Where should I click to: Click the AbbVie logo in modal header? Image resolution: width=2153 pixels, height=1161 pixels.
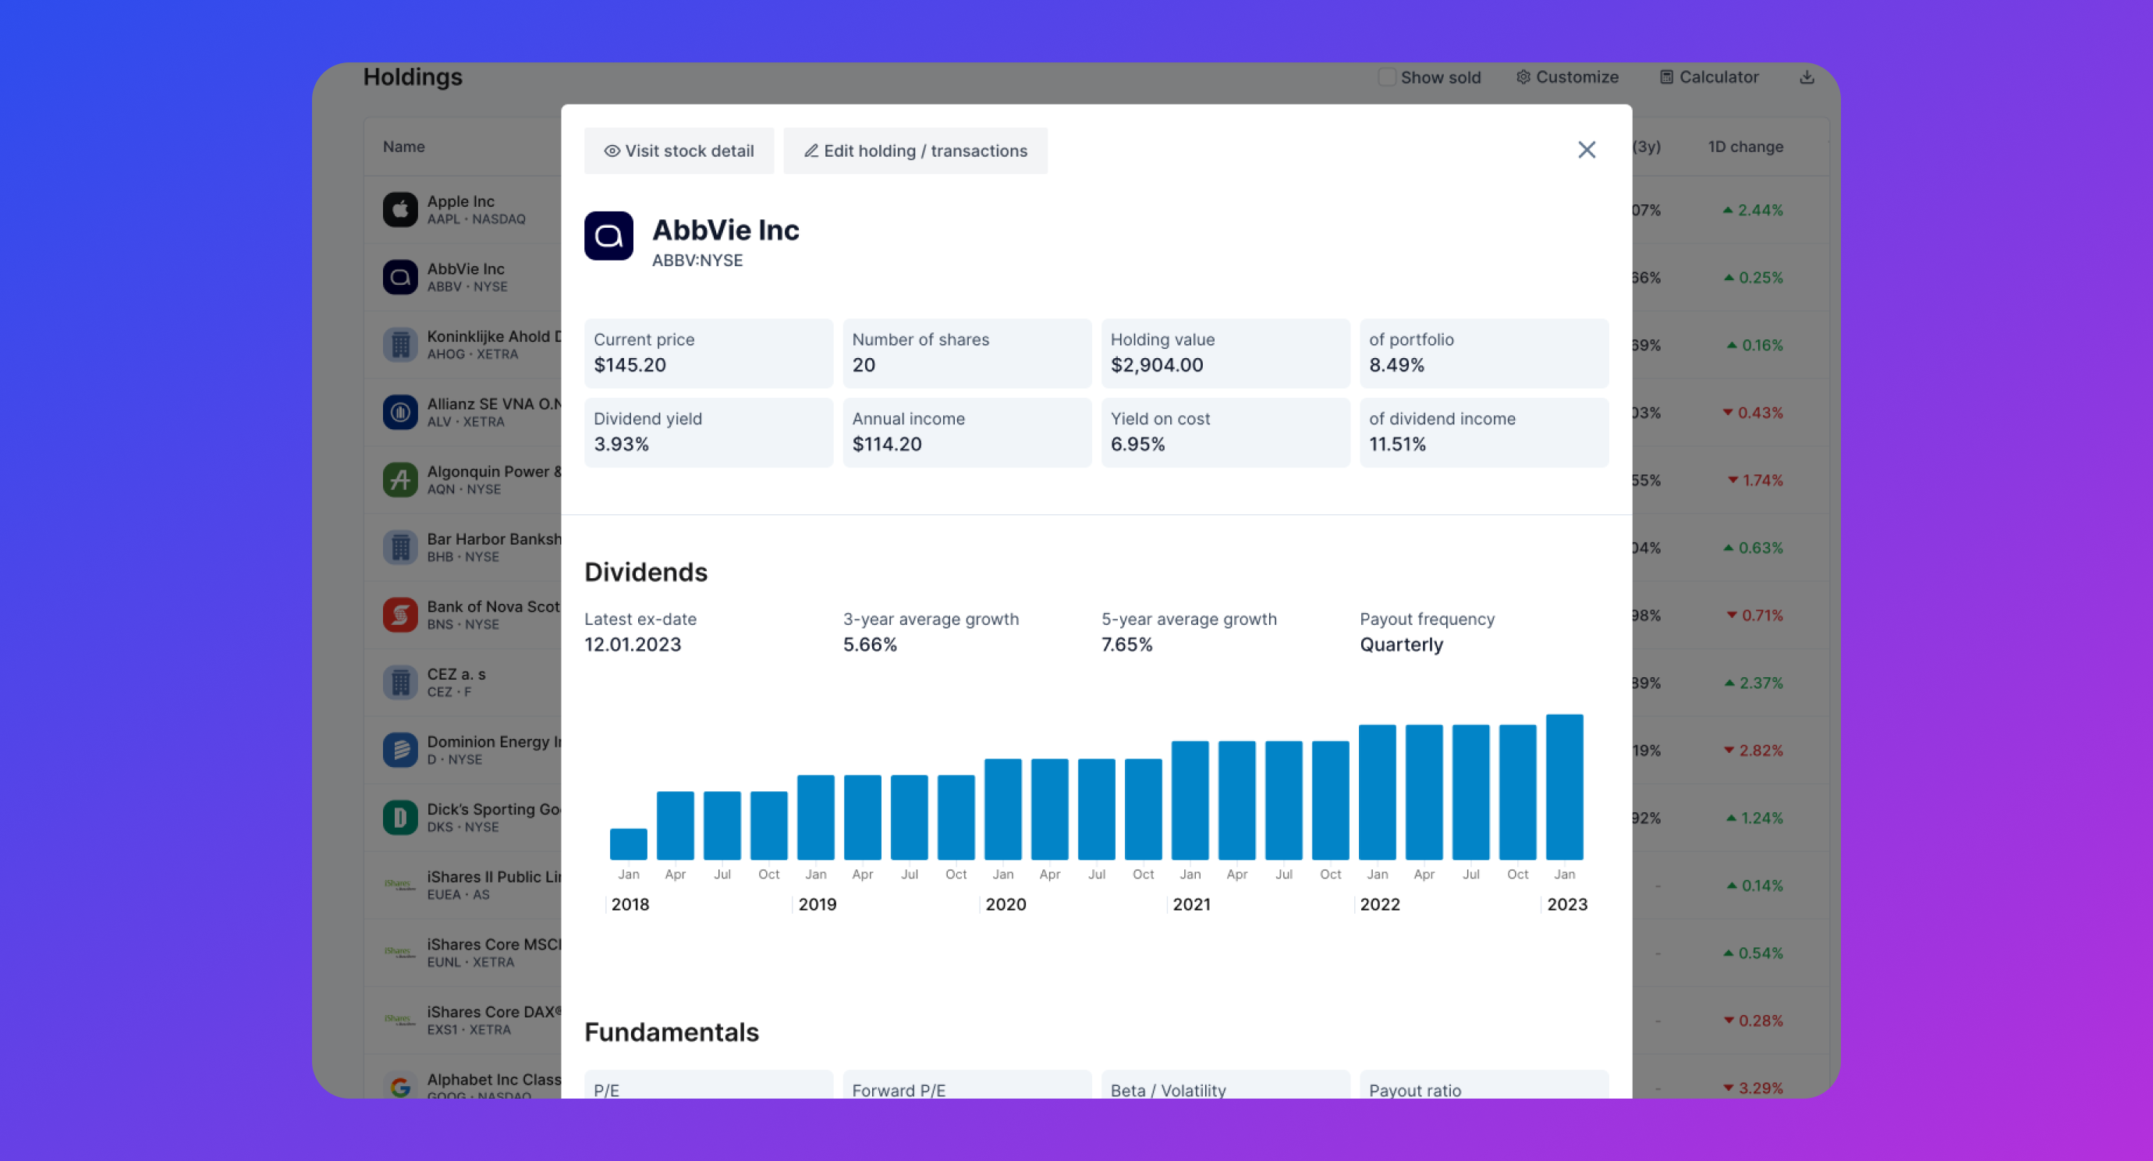pyautogui.click(x=608, y=236)
